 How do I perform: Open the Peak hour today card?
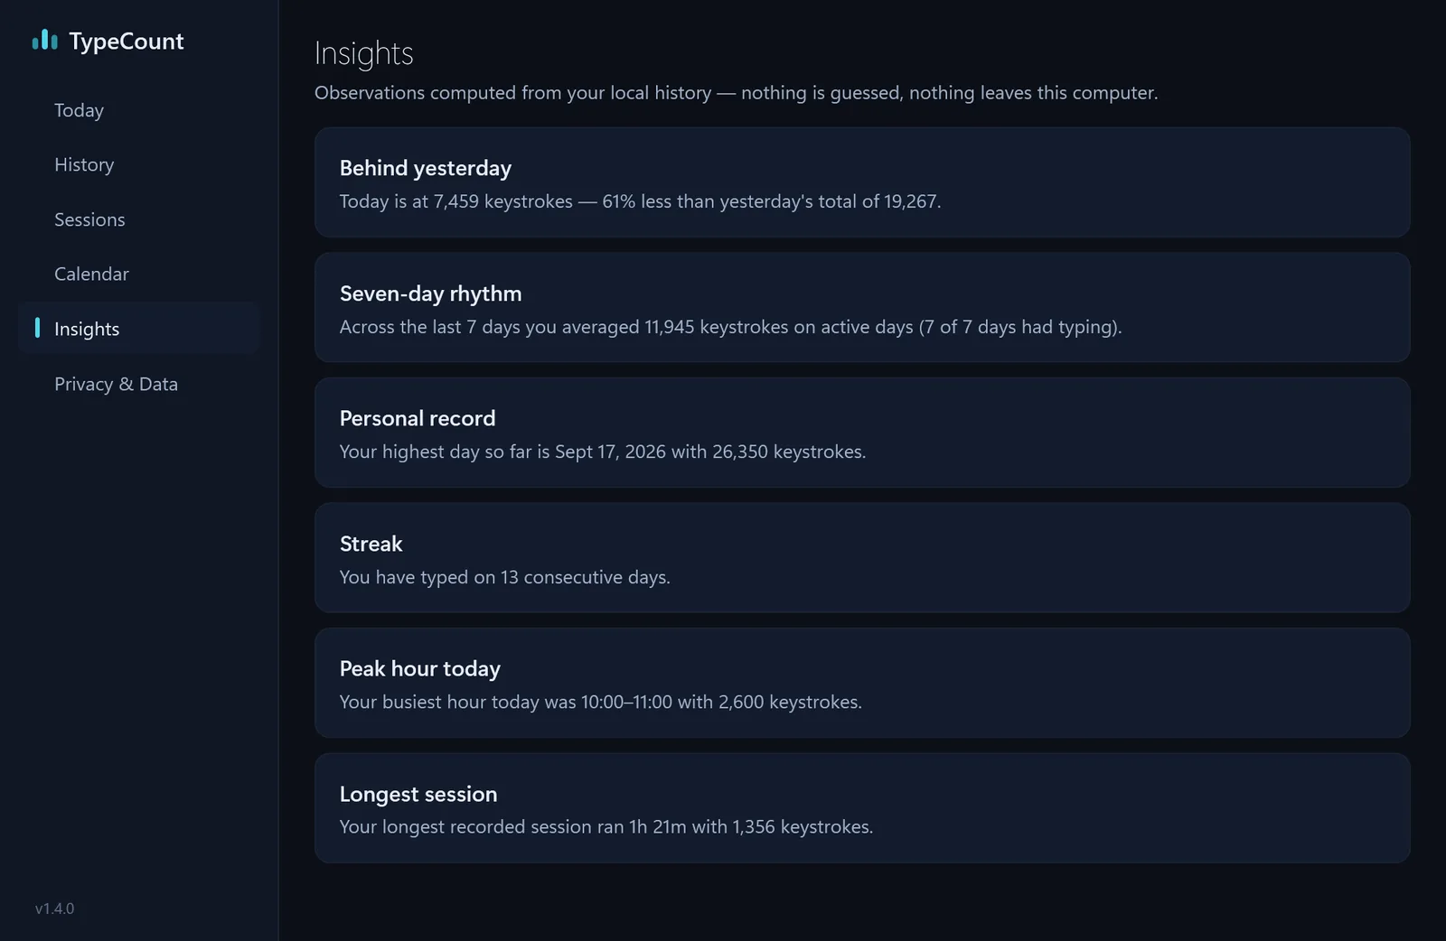coord(862,683)
